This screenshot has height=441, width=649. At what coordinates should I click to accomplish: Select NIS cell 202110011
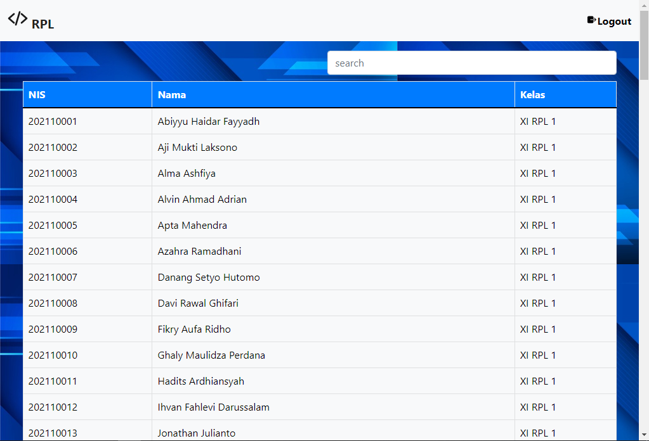click(x=53, y=382)
